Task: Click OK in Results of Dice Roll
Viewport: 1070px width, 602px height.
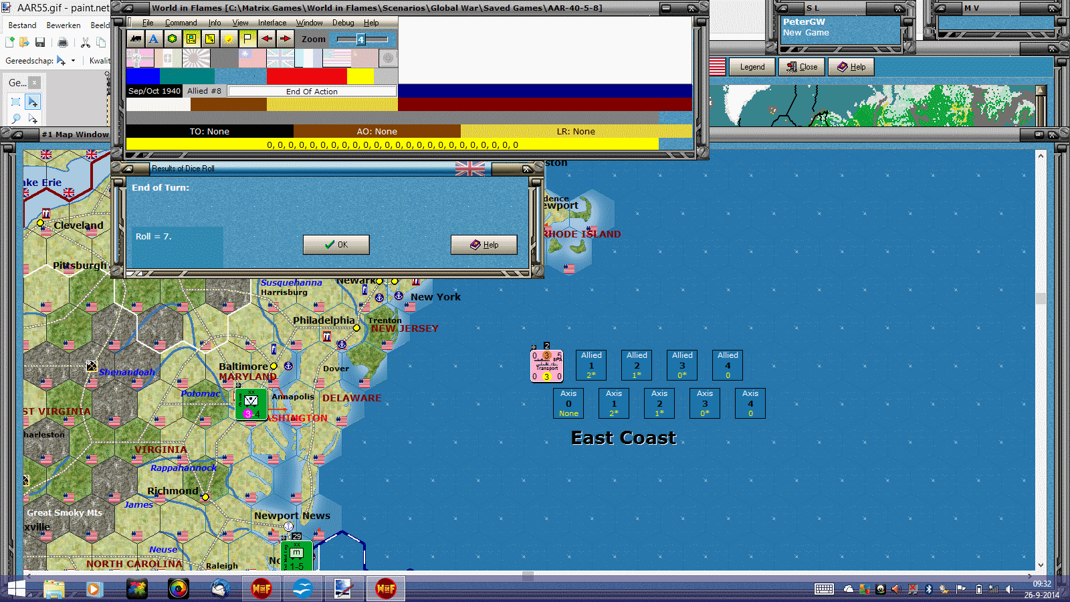Action: click(336, 245)
